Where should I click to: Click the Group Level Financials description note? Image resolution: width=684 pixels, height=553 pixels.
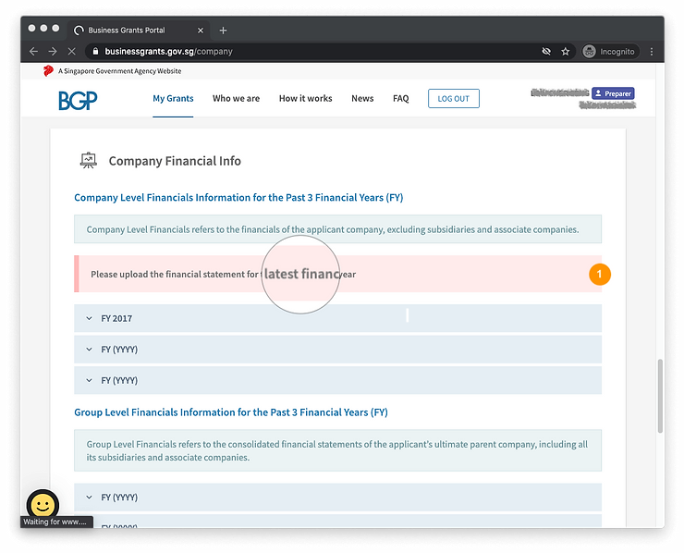coord(337,450)
